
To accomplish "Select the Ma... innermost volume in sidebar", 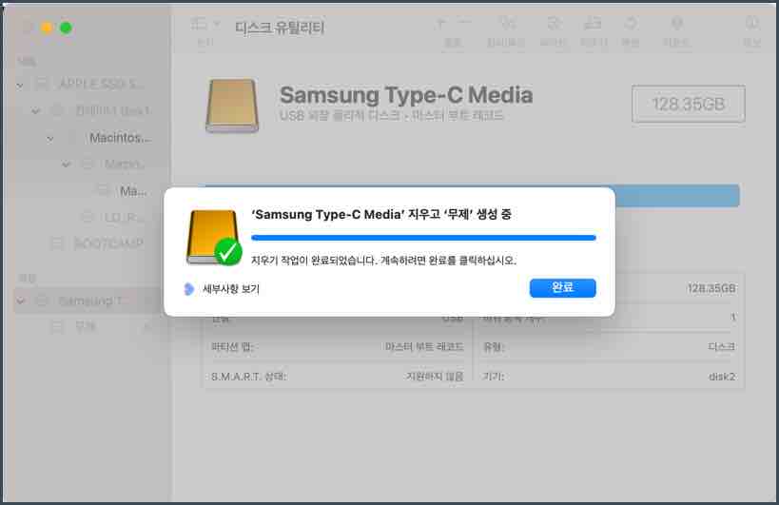I will tap(133, 191).
